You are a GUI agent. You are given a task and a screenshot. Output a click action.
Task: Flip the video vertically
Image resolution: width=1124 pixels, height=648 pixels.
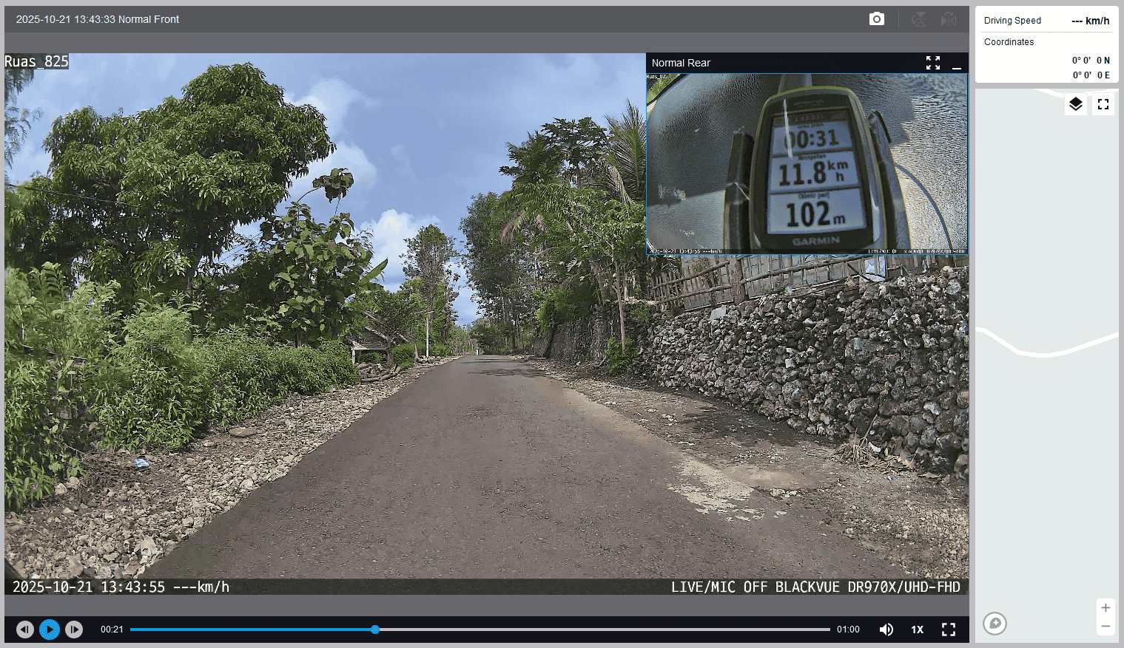[x=918, y=19]
